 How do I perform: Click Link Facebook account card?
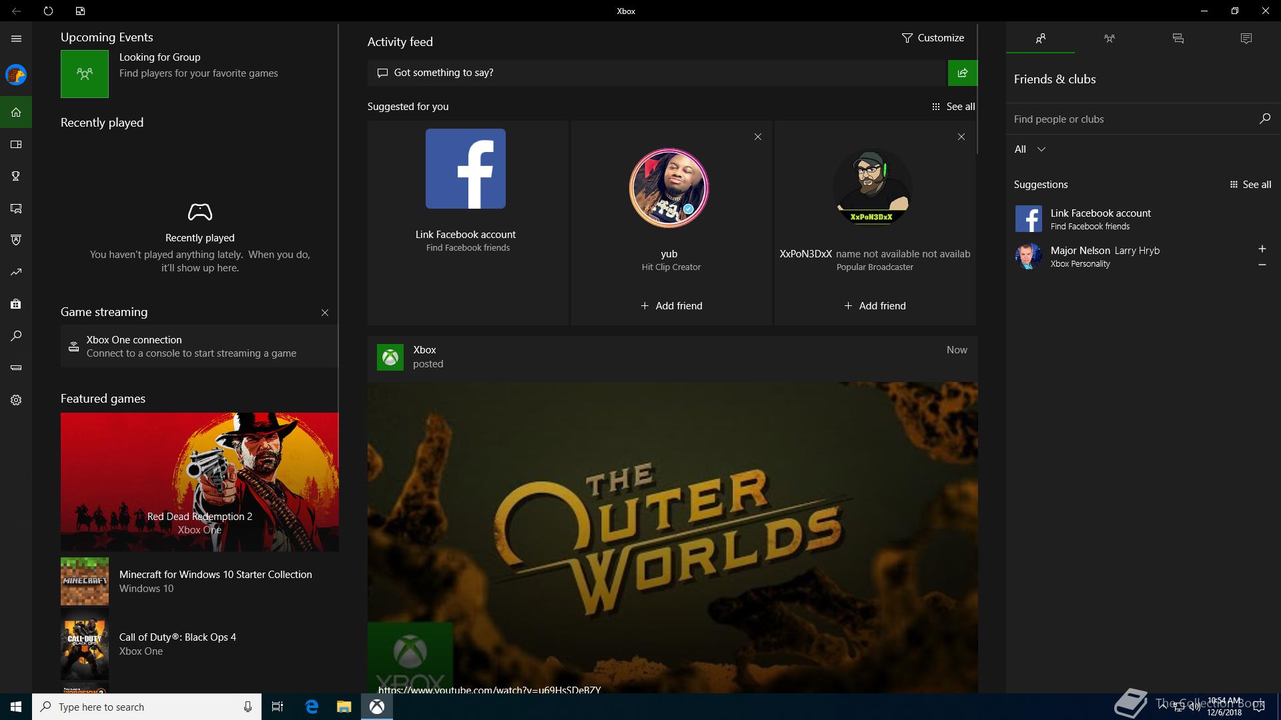pos(468,223)
